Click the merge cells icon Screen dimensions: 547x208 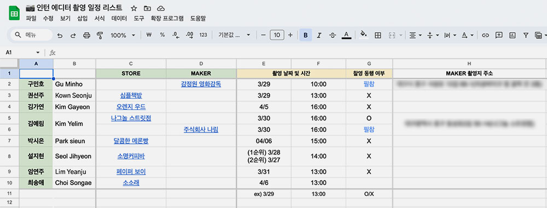392,35
